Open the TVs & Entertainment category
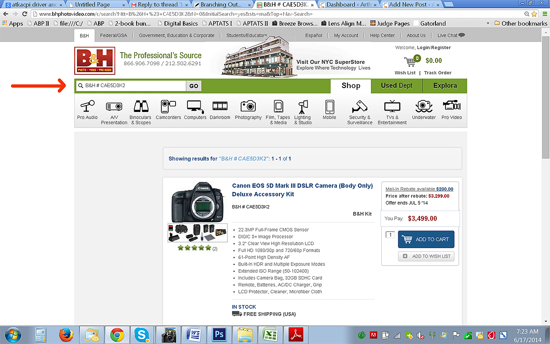This screenshot has width=550, height=344. pyautogui.click(x=392, y=112)
